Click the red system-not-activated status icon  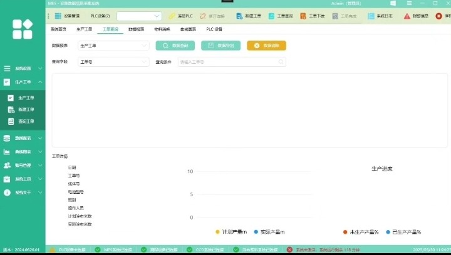(289, 250)
